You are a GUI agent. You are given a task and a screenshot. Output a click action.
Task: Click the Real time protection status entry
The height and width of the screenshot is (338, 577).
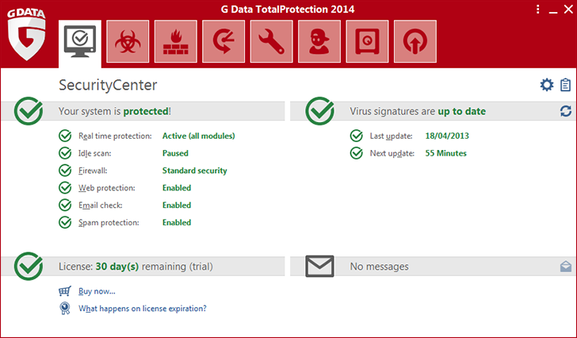click(x=198, y=136)
